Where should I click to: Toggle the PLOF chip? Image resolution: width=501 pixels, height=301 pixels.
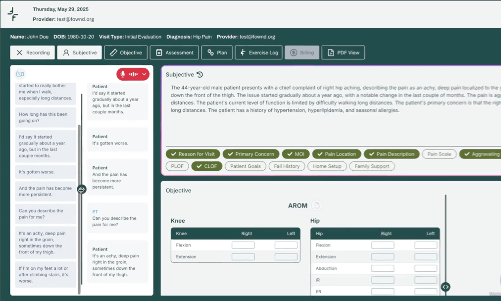point(177,166)
